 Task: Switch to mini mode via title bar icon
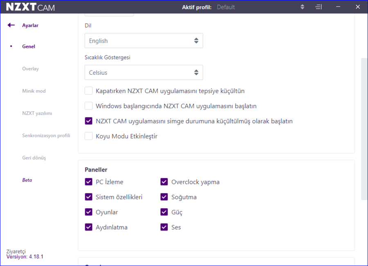coord(319,7)
